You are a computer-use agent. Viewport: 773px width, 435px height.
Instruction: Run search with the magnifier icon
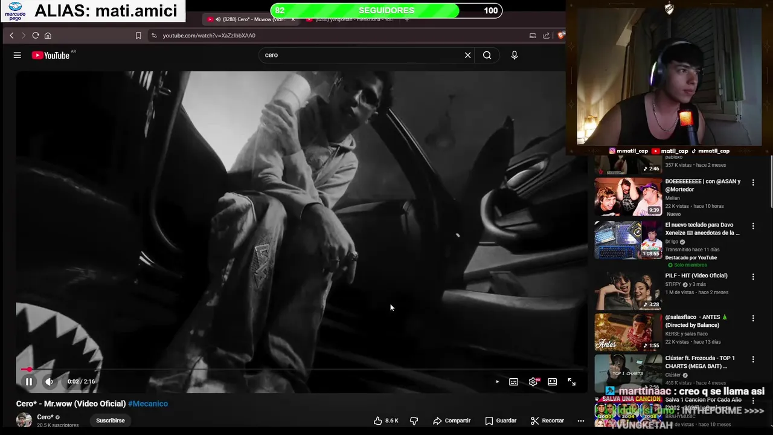click(x=487, y=55)
